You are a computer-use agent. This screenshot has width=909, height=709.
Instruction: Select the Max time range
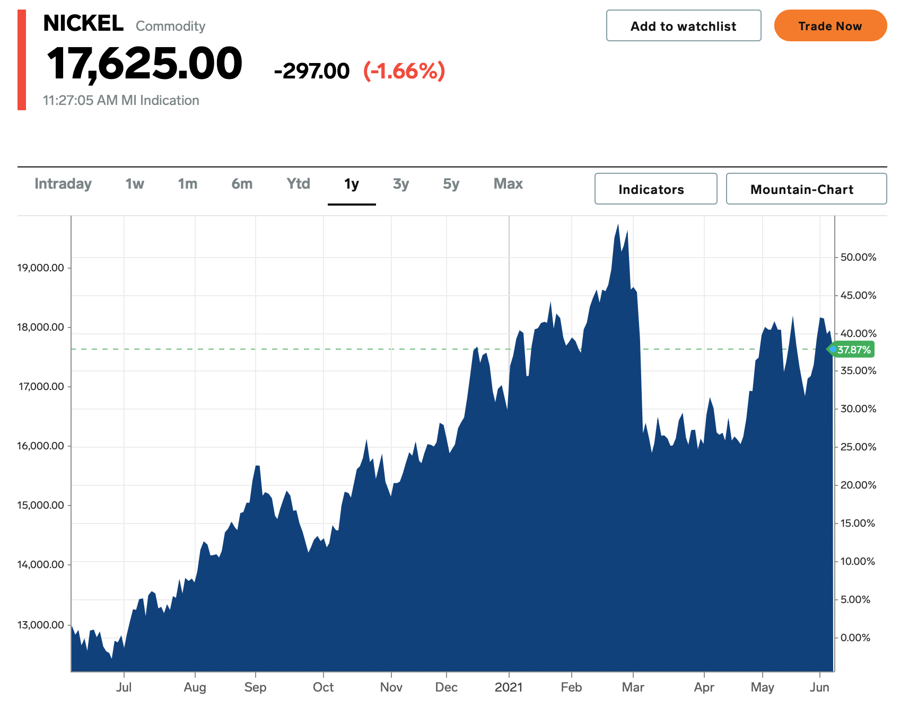tap(508, 184)
